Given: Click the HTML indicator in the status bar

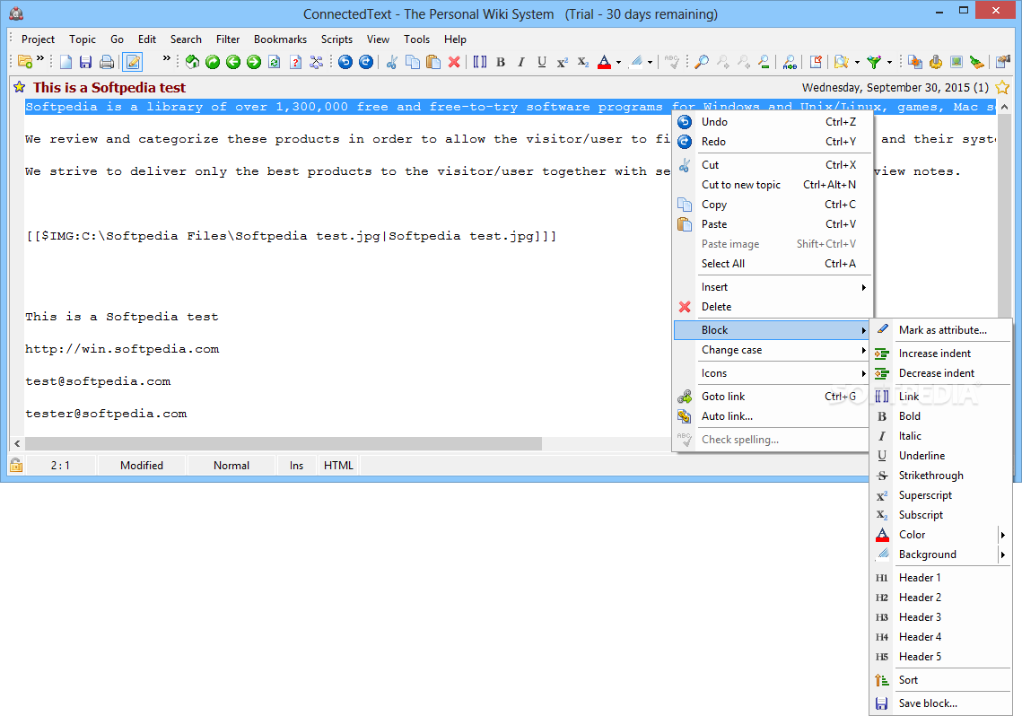Looking at the screenshot, I should click(338, 465).
